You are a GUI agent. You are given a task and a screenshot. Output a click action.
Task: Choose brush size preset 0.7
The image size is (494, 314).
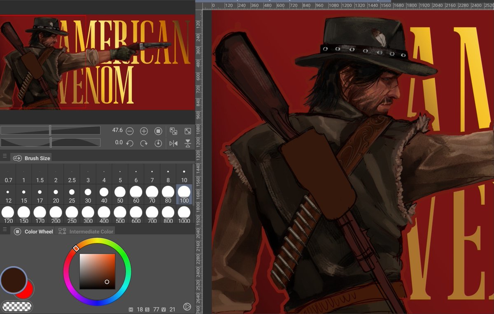[x=8, y=174]
